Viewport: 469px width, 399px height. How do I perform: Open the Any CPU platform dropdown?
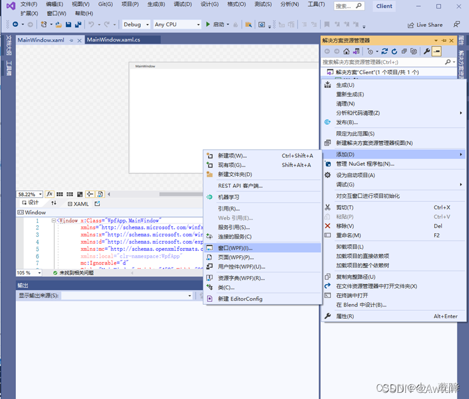coord(176,24)
